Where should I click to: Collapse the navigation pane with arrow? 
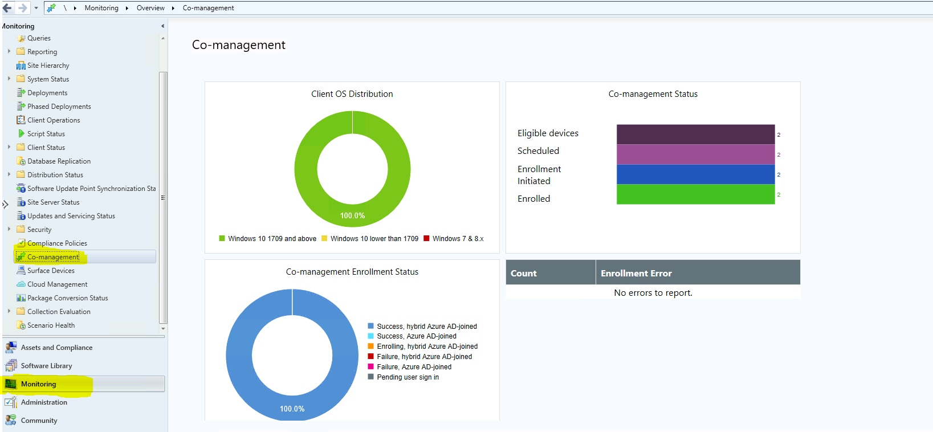tap(163, 26)
